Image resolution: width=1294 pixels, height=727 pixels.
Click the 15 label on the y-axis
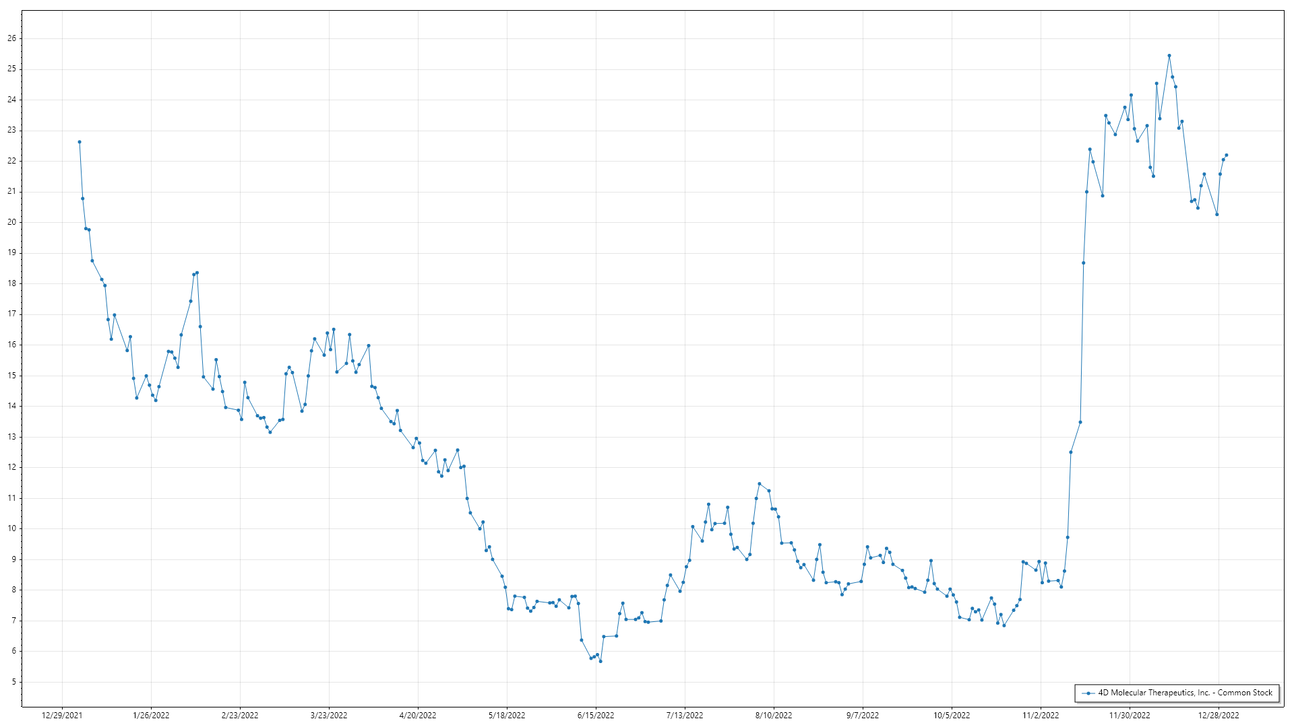[x=12, y=376]
